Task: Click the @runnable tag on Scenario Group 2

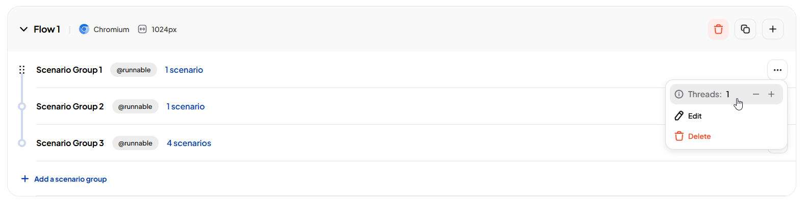Action: 135,106
